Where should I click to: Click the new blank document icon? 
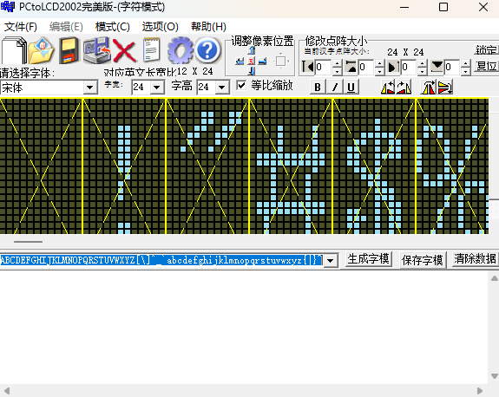click(14, 50)
